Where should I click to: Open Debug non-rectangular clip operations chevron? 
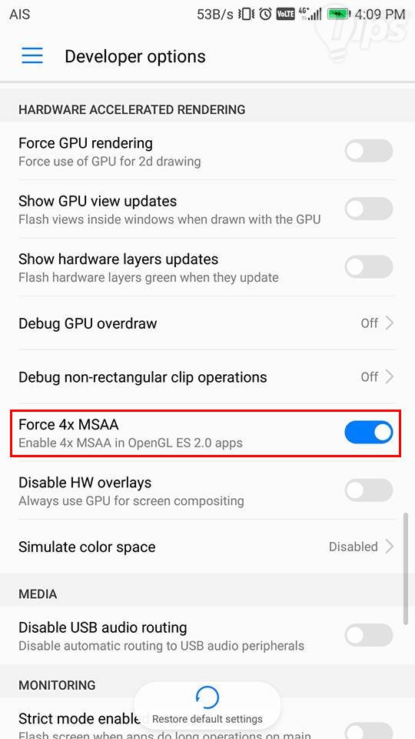pos(389,377)
